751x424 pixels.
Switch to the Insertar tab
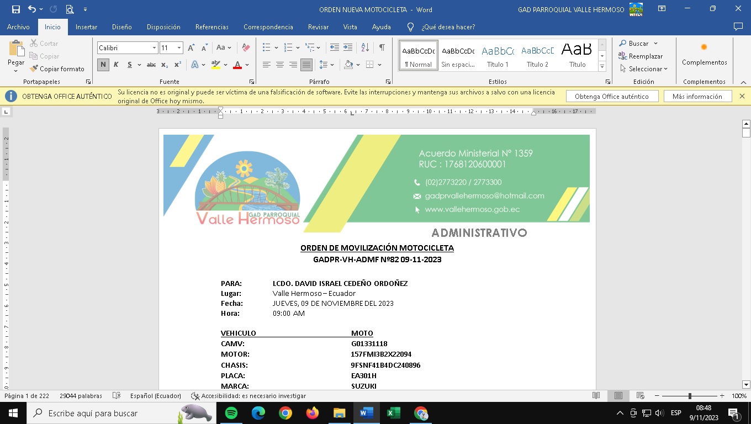point(86,27)
